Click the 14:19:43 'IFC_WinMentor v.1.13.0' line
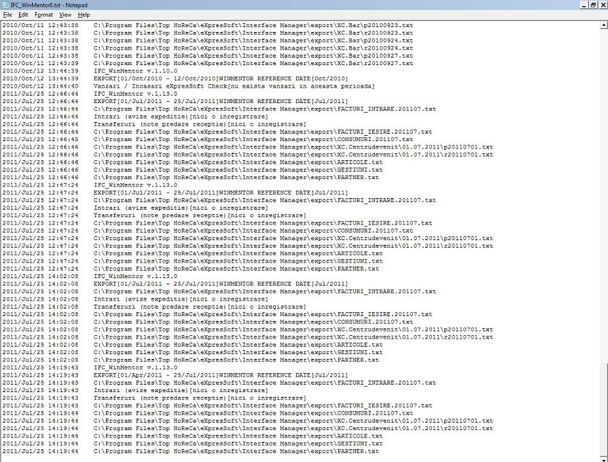Image resolution: width=608 pixels, height=462 pixels. pyautogui.click(x=90, y=368)
